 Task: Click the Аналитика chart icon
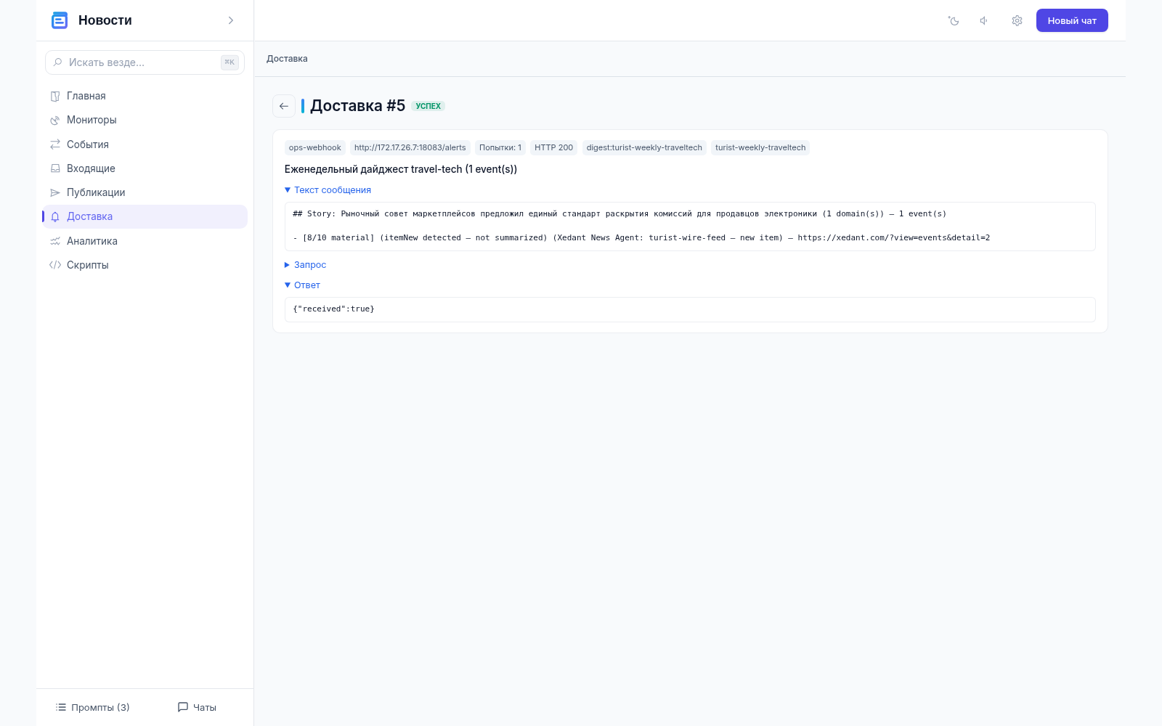pyautogui.click(x=55, y=241)
